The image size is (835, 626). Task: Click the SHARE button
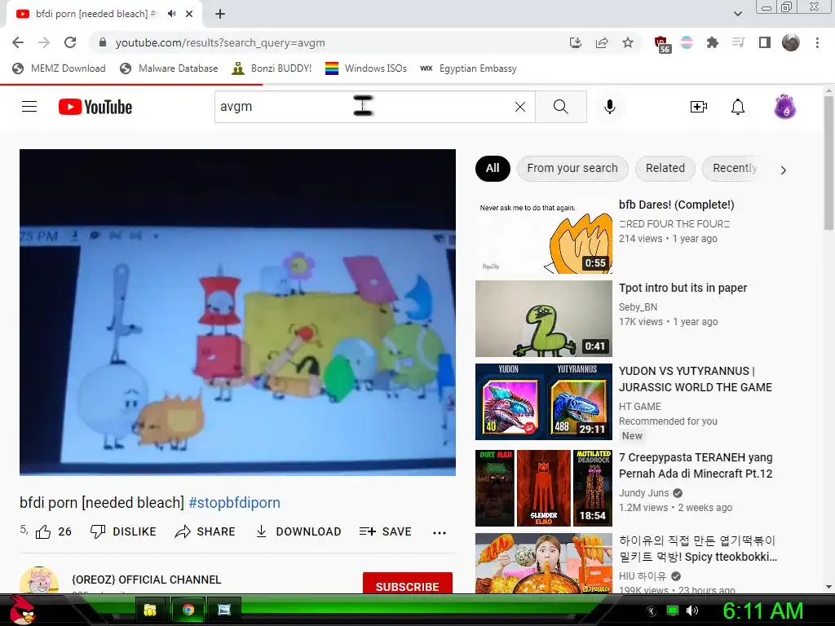click(205, 531)
